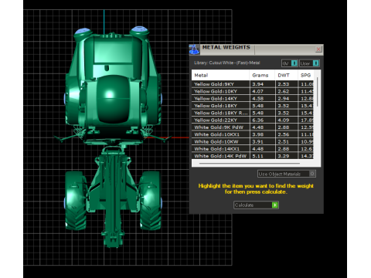Click the 4.07 grams value
The width and height of the screenshot is (371, 278).
(258, 91)
